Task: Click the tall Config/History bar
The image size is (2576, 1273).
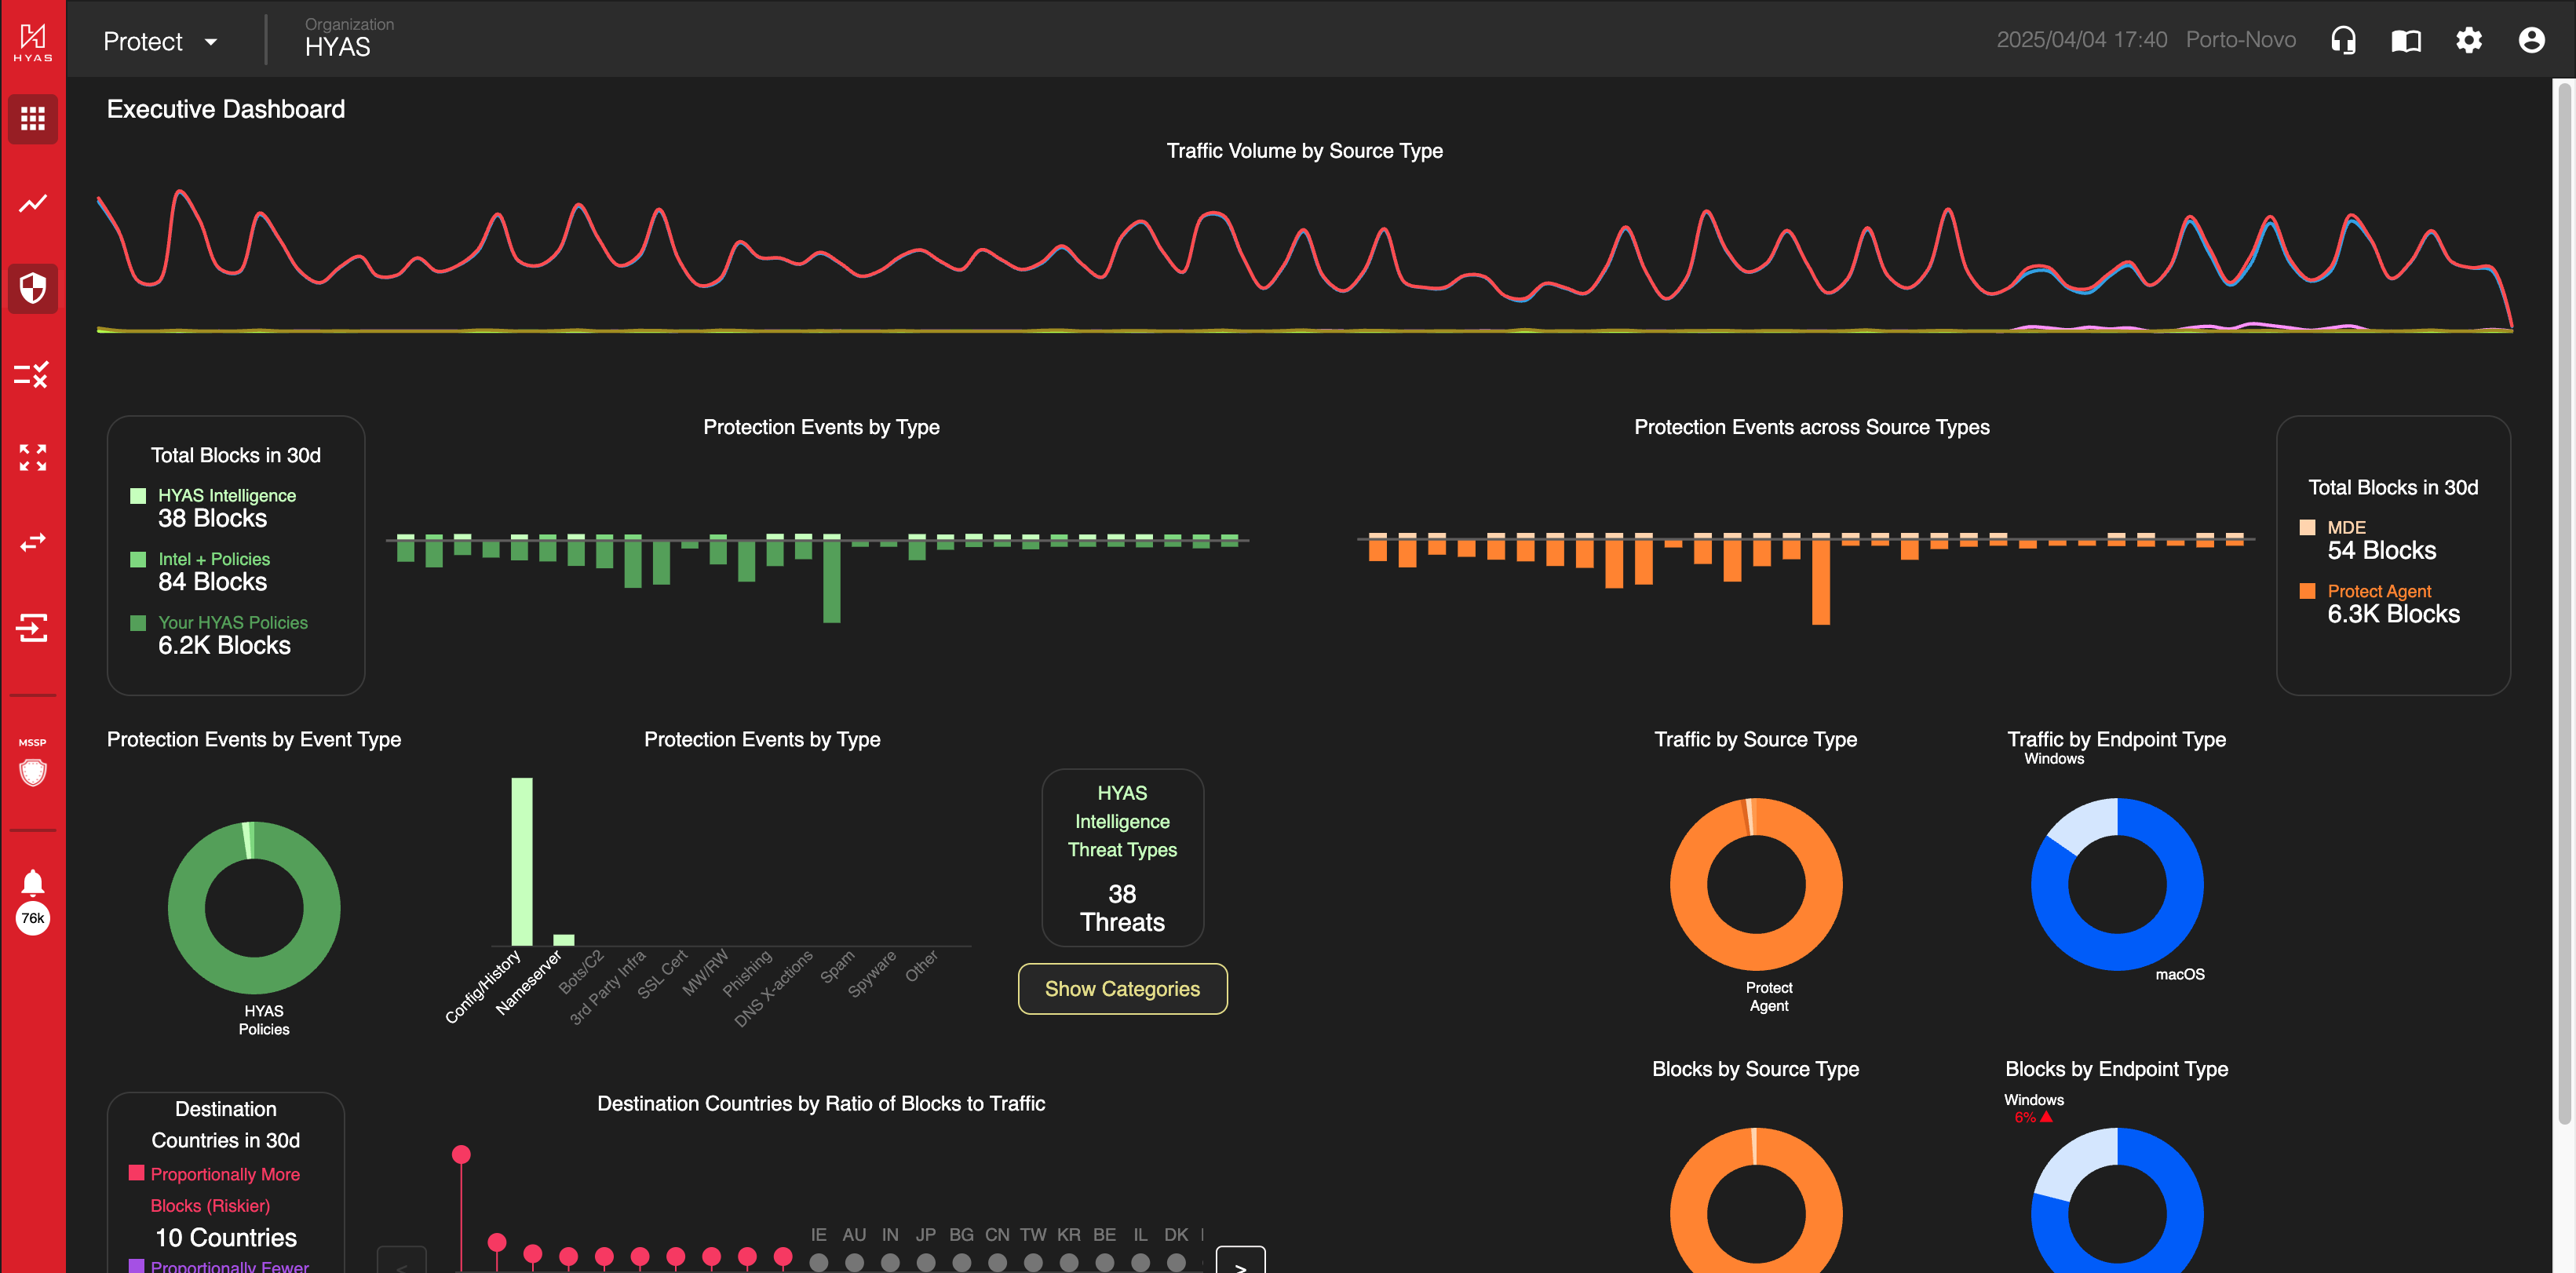Action: pos(522,861)
